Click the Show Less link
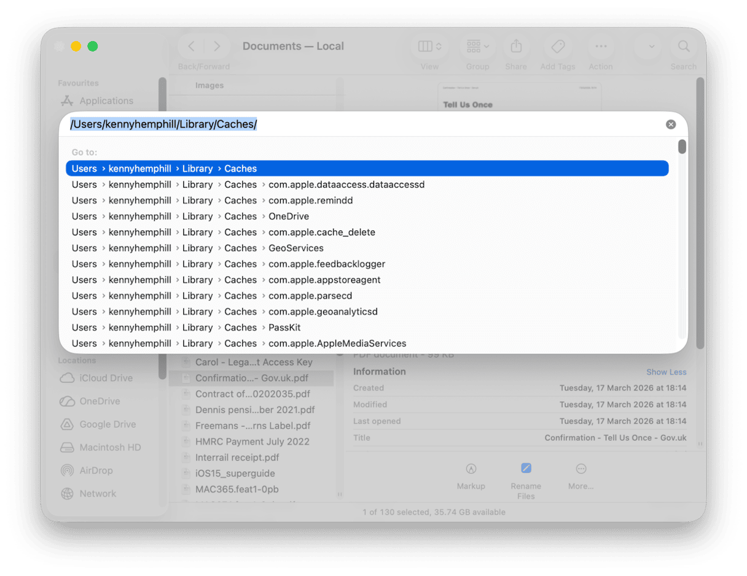The image size is (747, 576). tap(667, 372)
